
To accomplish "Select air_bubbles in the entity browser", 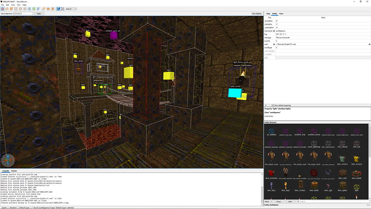I will tap(271, 132).
